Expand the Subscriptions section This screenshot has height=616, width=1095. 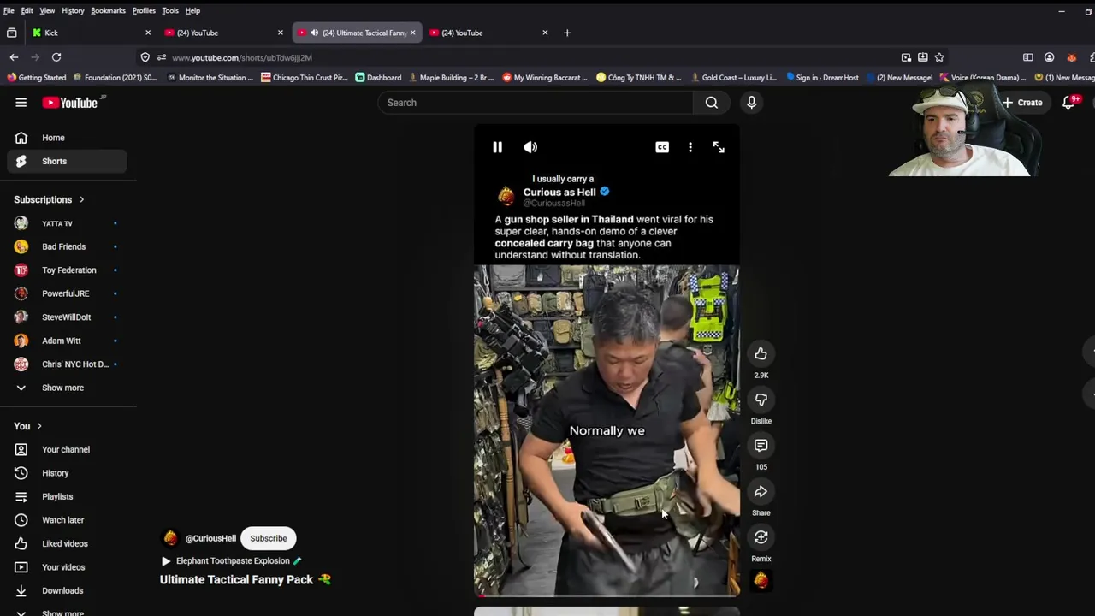click(x=49, y=199)
